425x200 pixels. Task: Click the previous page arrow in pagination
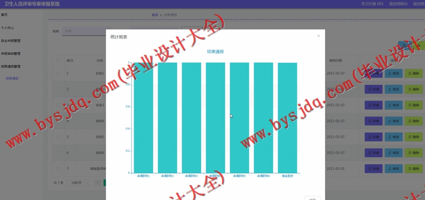point(98,183)
